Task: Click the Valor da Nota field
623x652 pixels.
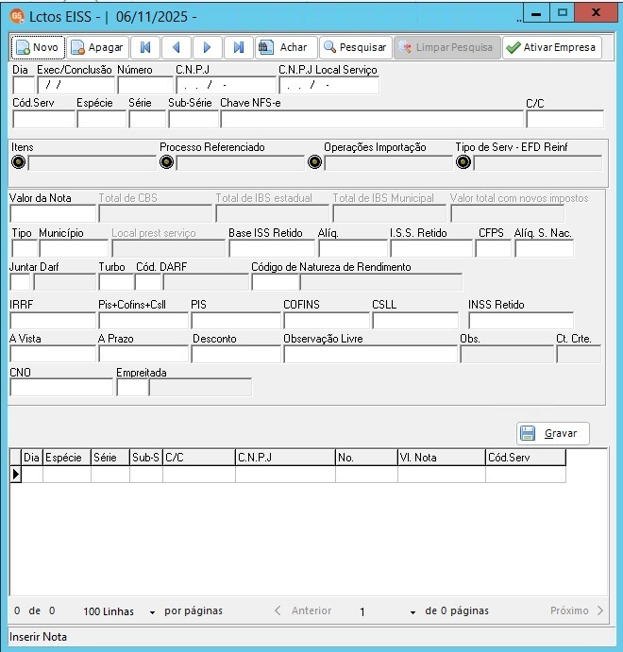Action: coord(53,214)
